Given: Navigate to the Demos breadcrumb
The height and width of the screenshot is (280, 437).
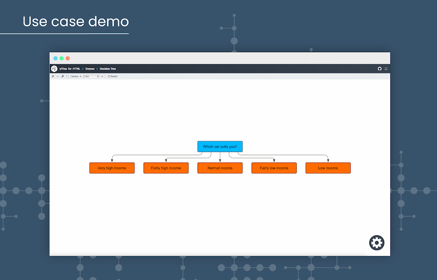Looking at the screenshot, I should click(x=89, y=68).
